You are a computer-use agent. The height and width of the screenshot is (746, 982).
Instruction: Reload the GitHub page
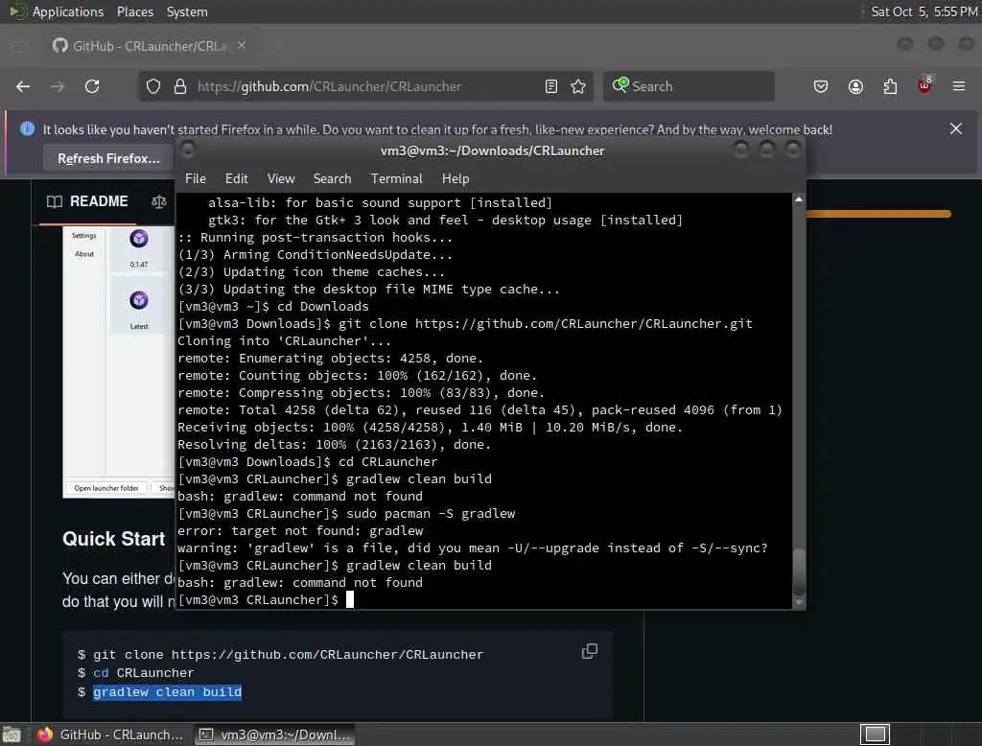pos(92,86)
